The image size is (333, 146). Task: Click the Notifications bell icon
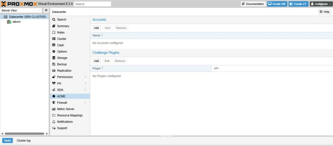[x=54, y=122]
